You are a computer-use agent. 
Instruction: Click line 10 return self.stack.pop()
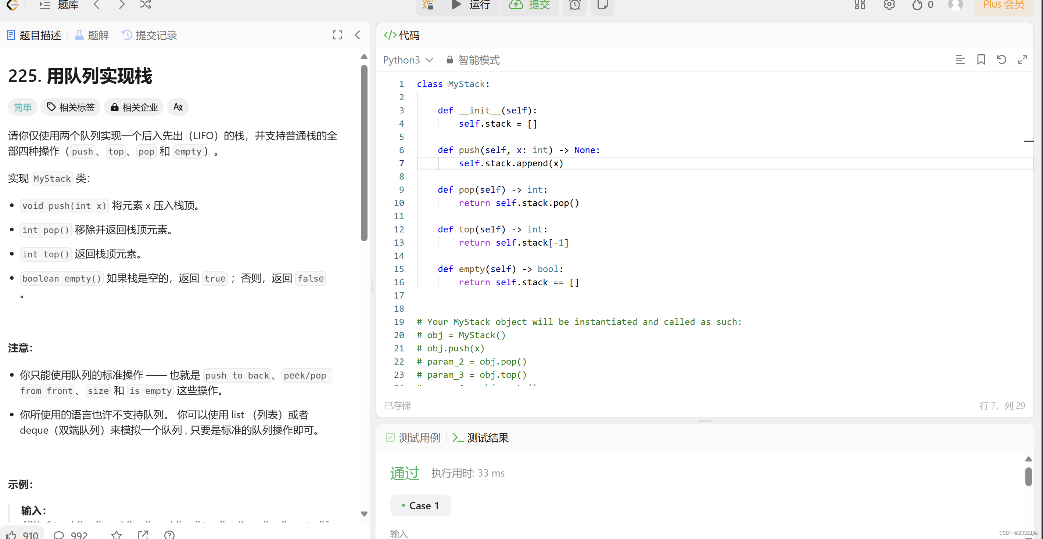point(519,203)
